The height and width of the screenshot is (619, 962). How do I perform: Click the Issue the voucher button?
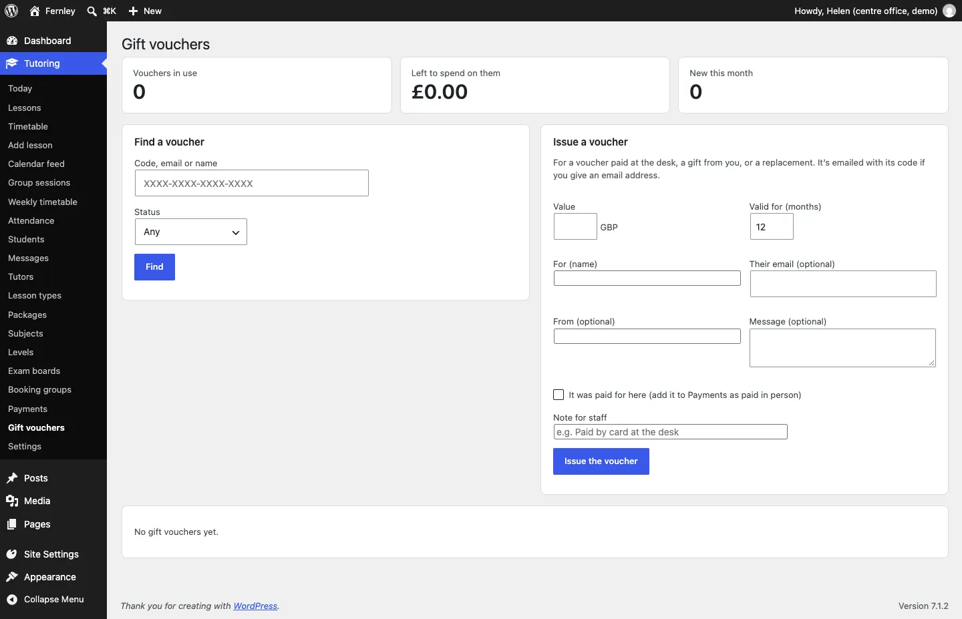601,461
